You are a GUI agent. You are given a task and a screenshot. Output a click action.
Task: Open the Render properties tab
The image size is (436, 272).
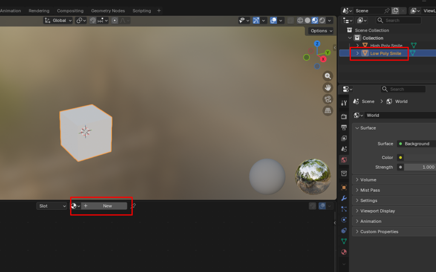[x=344, y=116]
